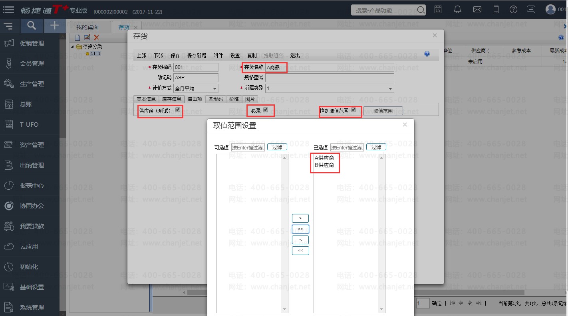Open the main hamburger menu beside the logo
This screenshot has width=568, height=316.
click(8, 10)
